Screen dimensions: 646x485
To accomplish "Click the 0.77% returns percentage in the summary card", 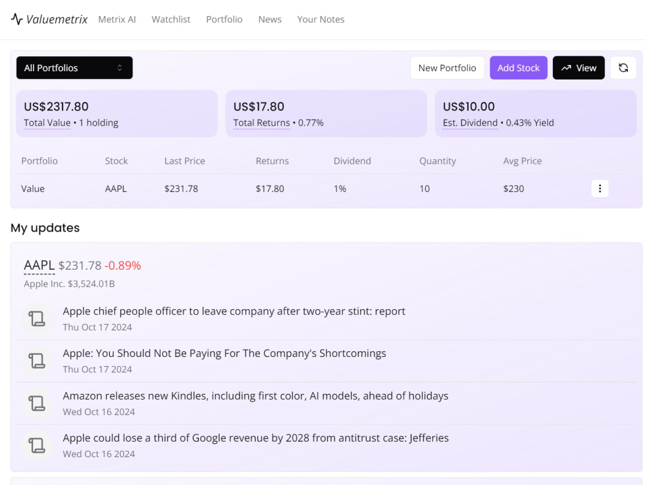I will click(311, 123).
